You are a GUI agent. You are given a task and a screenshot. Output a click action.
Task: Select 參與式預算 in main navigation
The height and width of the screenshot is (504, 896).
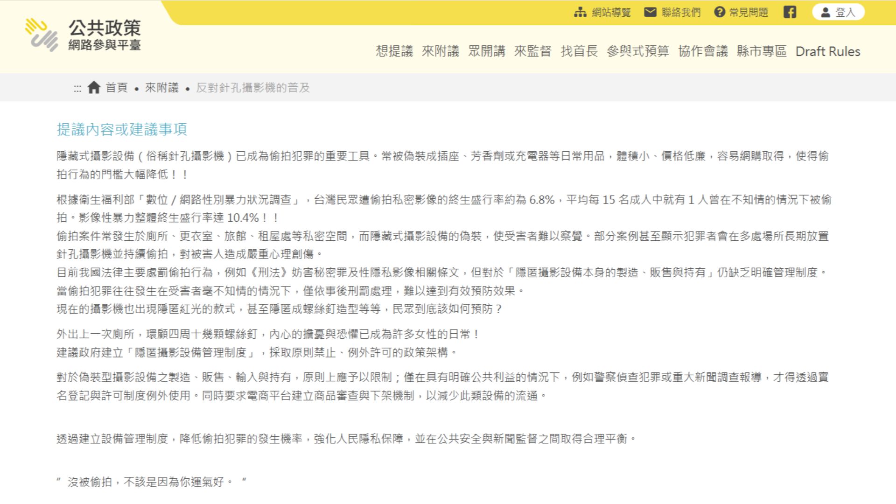638,51
